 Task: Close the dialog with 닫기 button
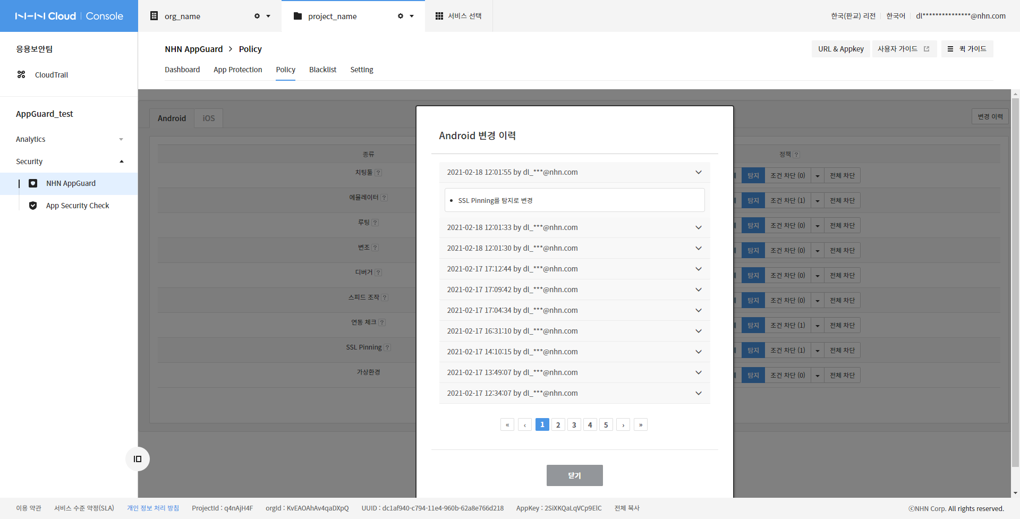[574, 475]
